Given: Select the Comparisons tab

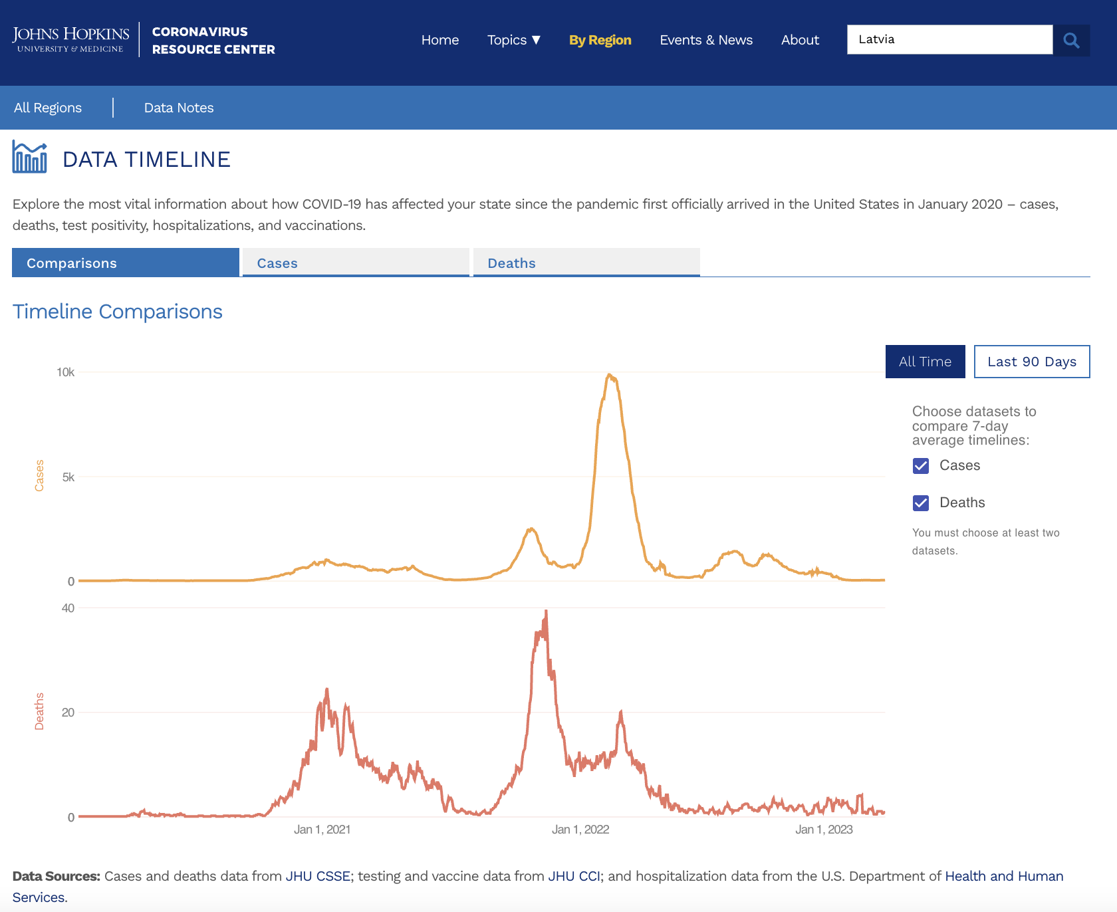Looking at the screenshot, I should pyautogui.click(x=126, y=263).
